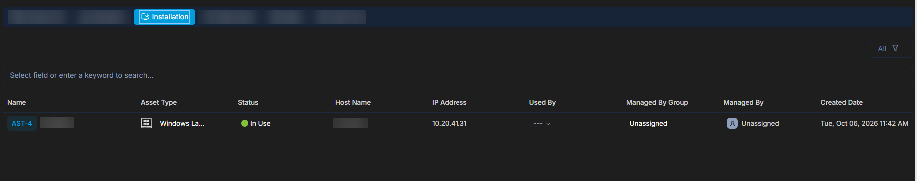
Task: Click the filter funnel icon
Action: [x=895, y=48]
